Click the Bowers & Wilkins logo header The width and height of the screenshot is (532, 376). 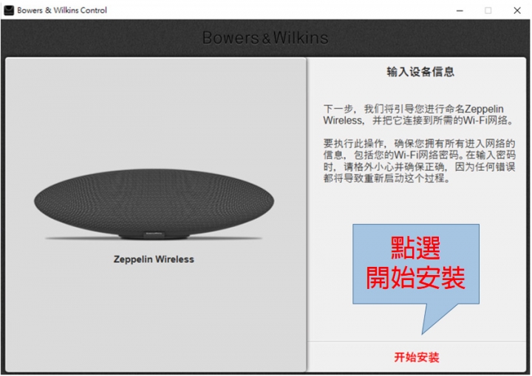point(265,38)
